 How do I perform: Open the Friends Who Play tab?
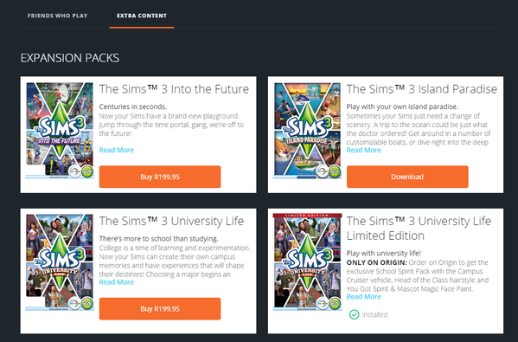(57, 16)
